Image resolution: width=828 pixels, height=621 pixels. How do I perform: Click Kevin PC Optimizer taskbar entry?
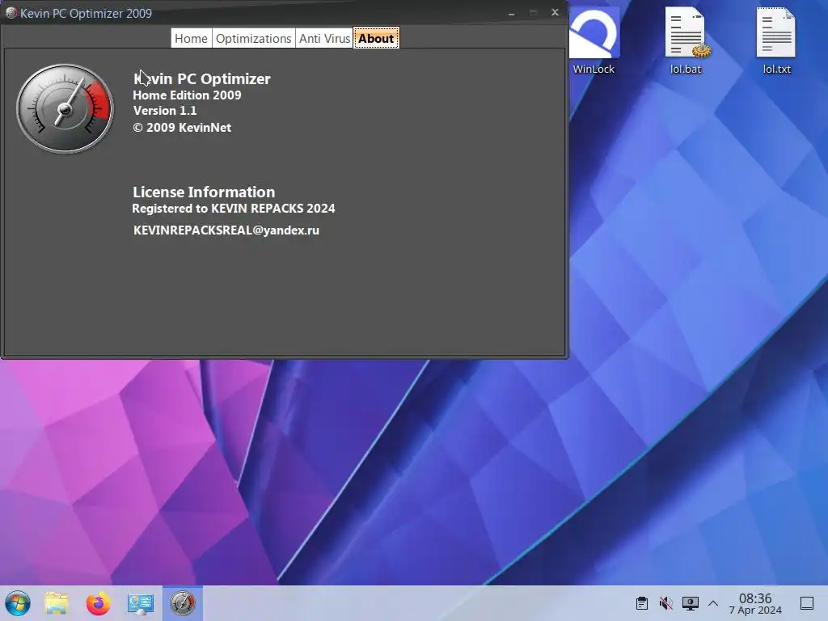pos(182,603)
